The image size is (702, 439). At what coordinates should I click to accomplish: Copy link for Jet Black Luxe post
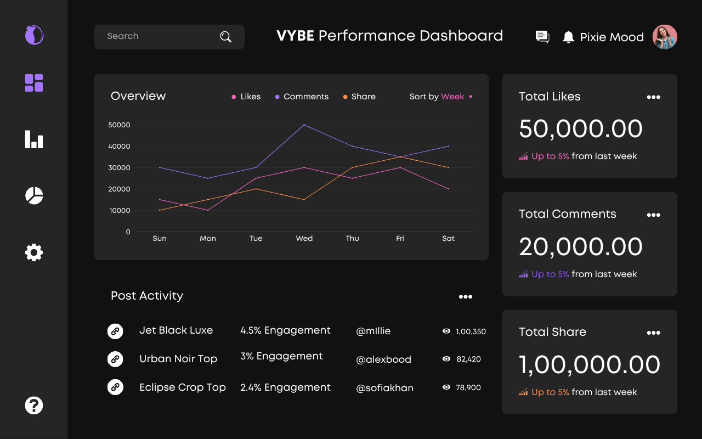pyautogui.click(x=115, y=331)
